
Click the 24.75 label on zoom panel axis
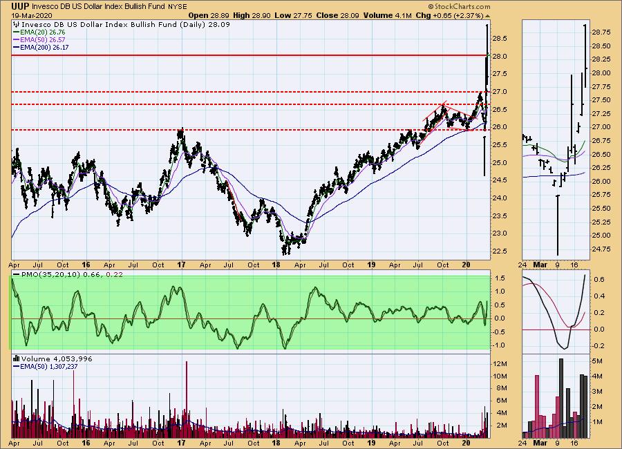tap(601, 249)
